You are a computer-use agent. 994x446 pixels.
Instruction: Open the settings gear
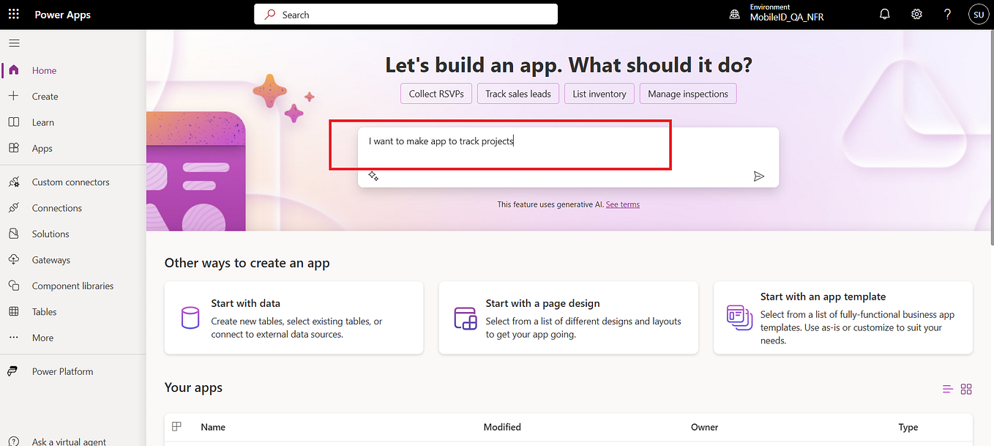pos(916,14)
